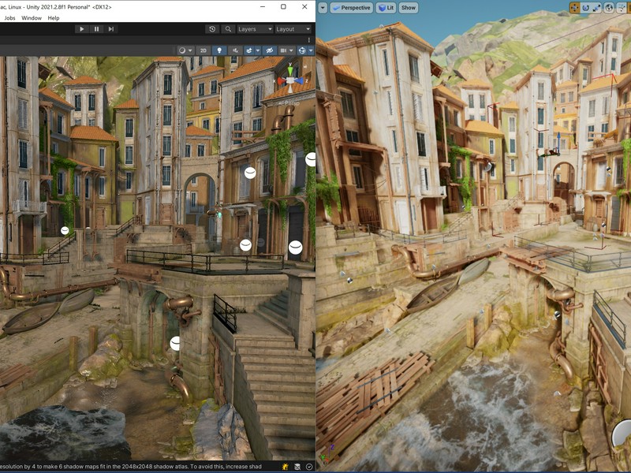The image size is (631, 473).
Task: Open the Layers dropdown in Unity
Action: tap(255, 29)
